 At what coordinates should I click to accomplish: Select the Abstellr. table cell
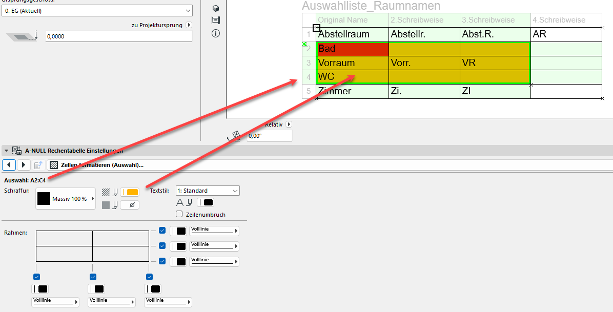pyautogui.click(x=424, y=34)
